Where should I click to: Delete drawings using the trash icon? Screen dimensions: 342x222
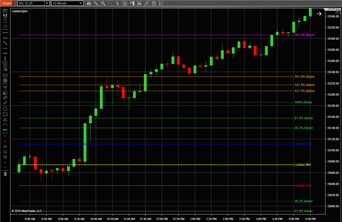5,174
